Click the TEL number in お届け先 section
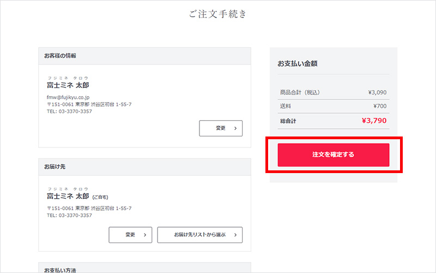The height and width of the screenshot is (273, 436). tap(69, 216)
